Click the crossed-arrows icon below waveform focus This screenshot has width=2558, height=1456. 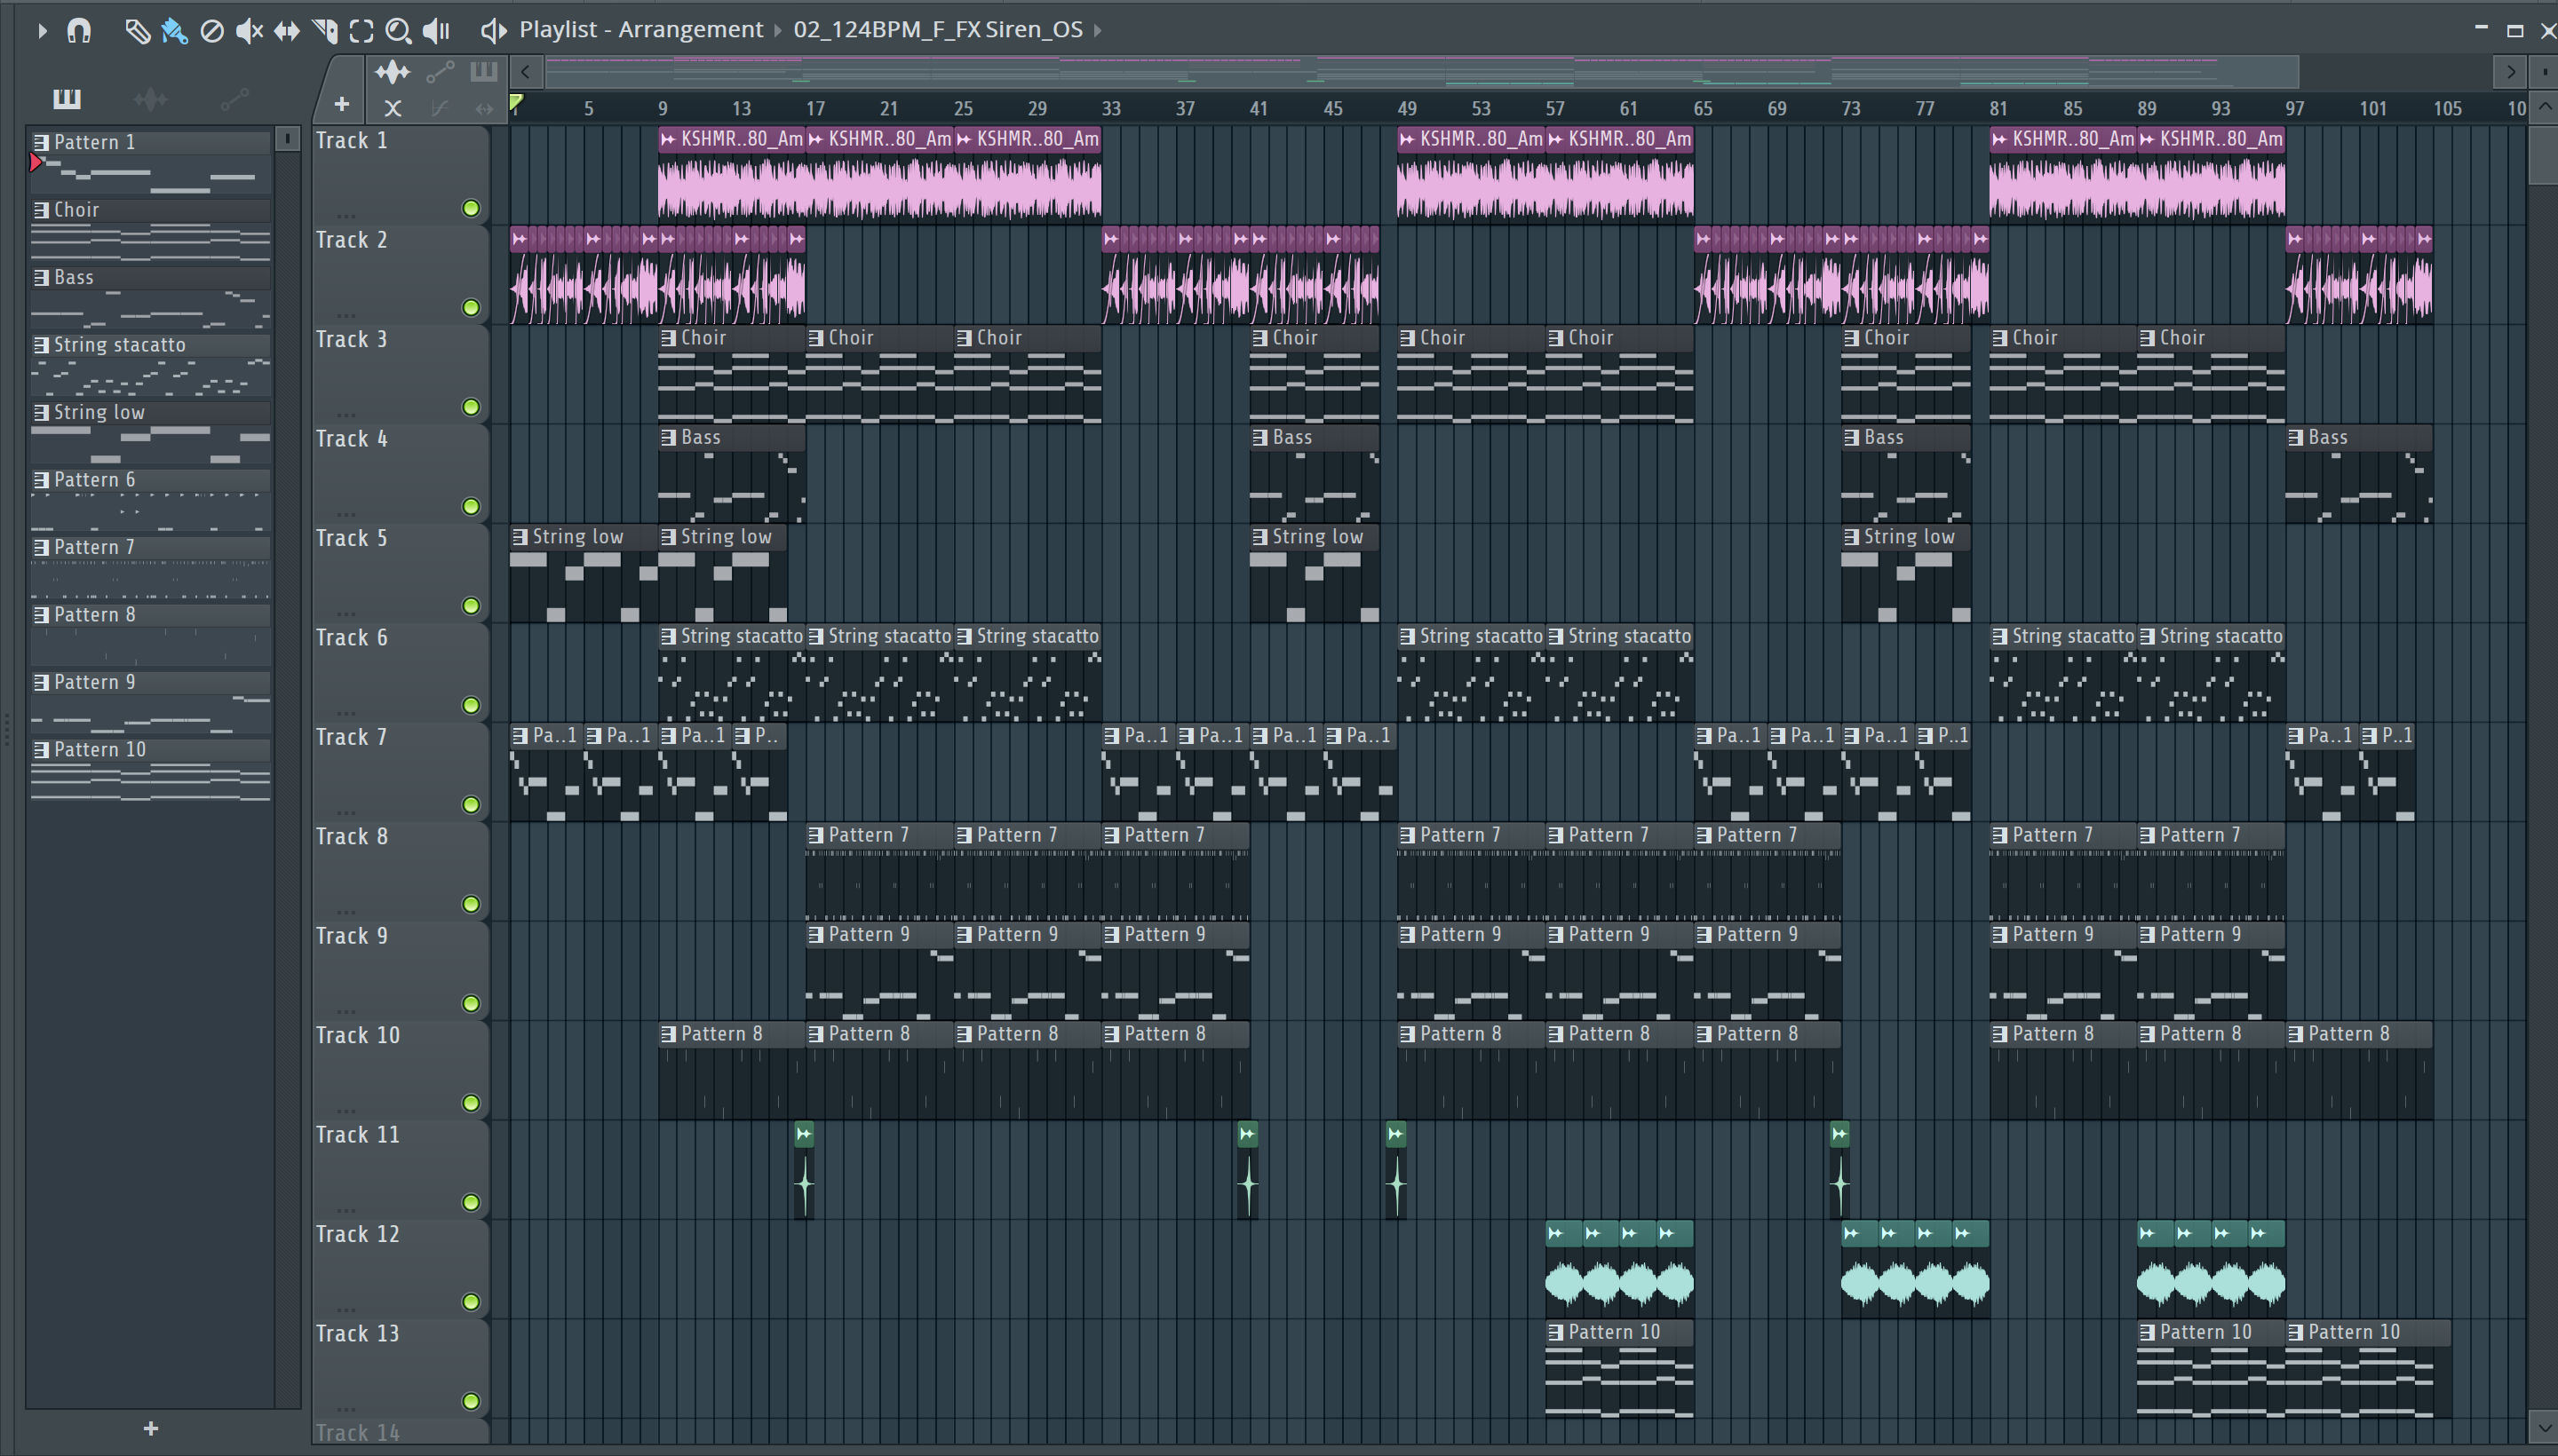pyautogui.click(x=393, y=108)
